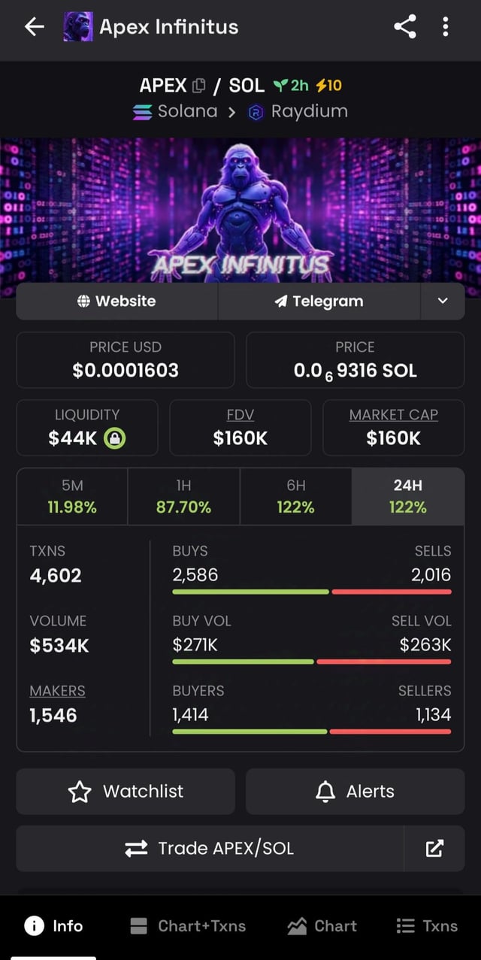
Task: Open the Telegram link
Action: 319,301
